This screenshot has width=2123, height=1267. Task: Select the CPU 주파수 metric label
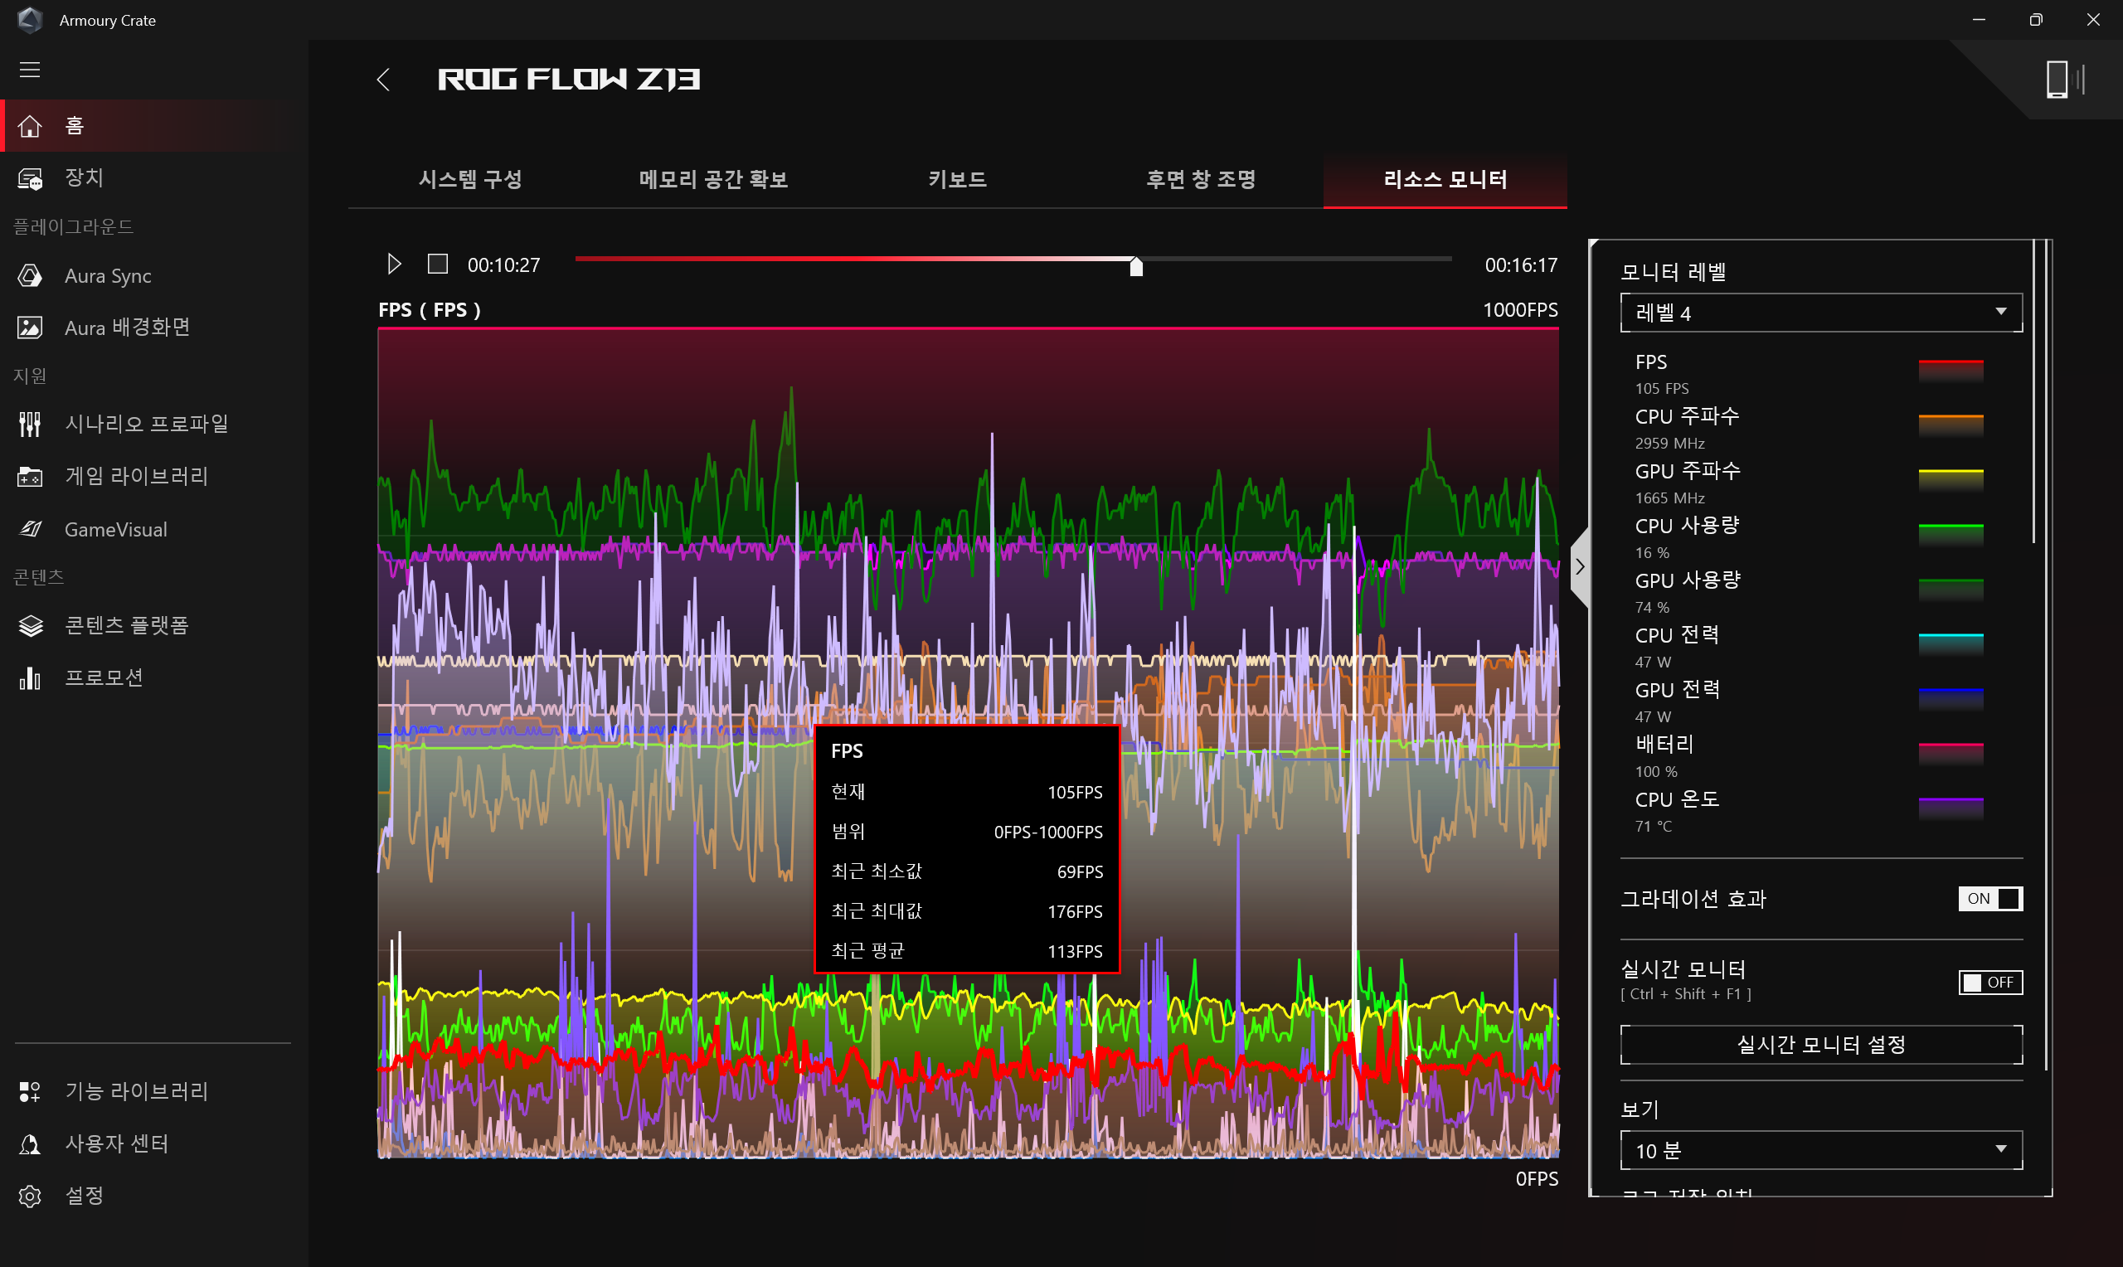1687,416
